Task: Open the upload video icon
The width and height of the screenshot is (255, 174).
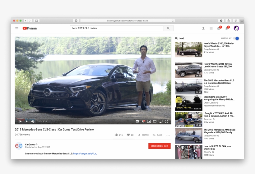Action: pyautogui.click(x=203, y=28)
